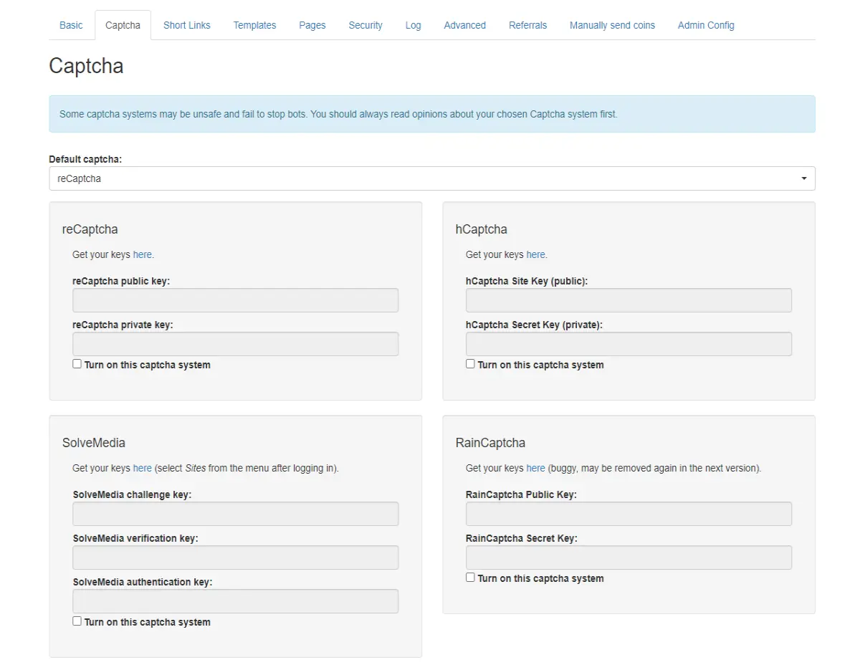View the Log tab
The height and width of the screenshot is (665, 860).
[x=414, y=25]
